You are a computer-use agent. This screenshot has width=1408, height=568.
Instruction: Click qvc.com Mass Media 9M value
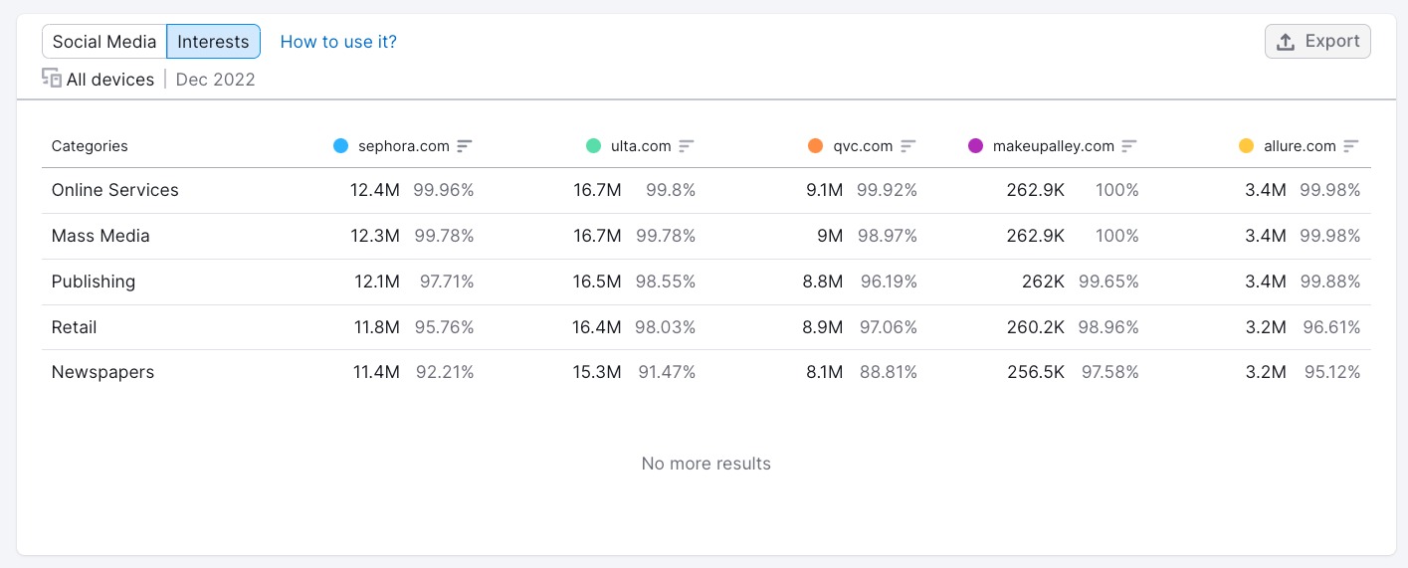(830, 236)
